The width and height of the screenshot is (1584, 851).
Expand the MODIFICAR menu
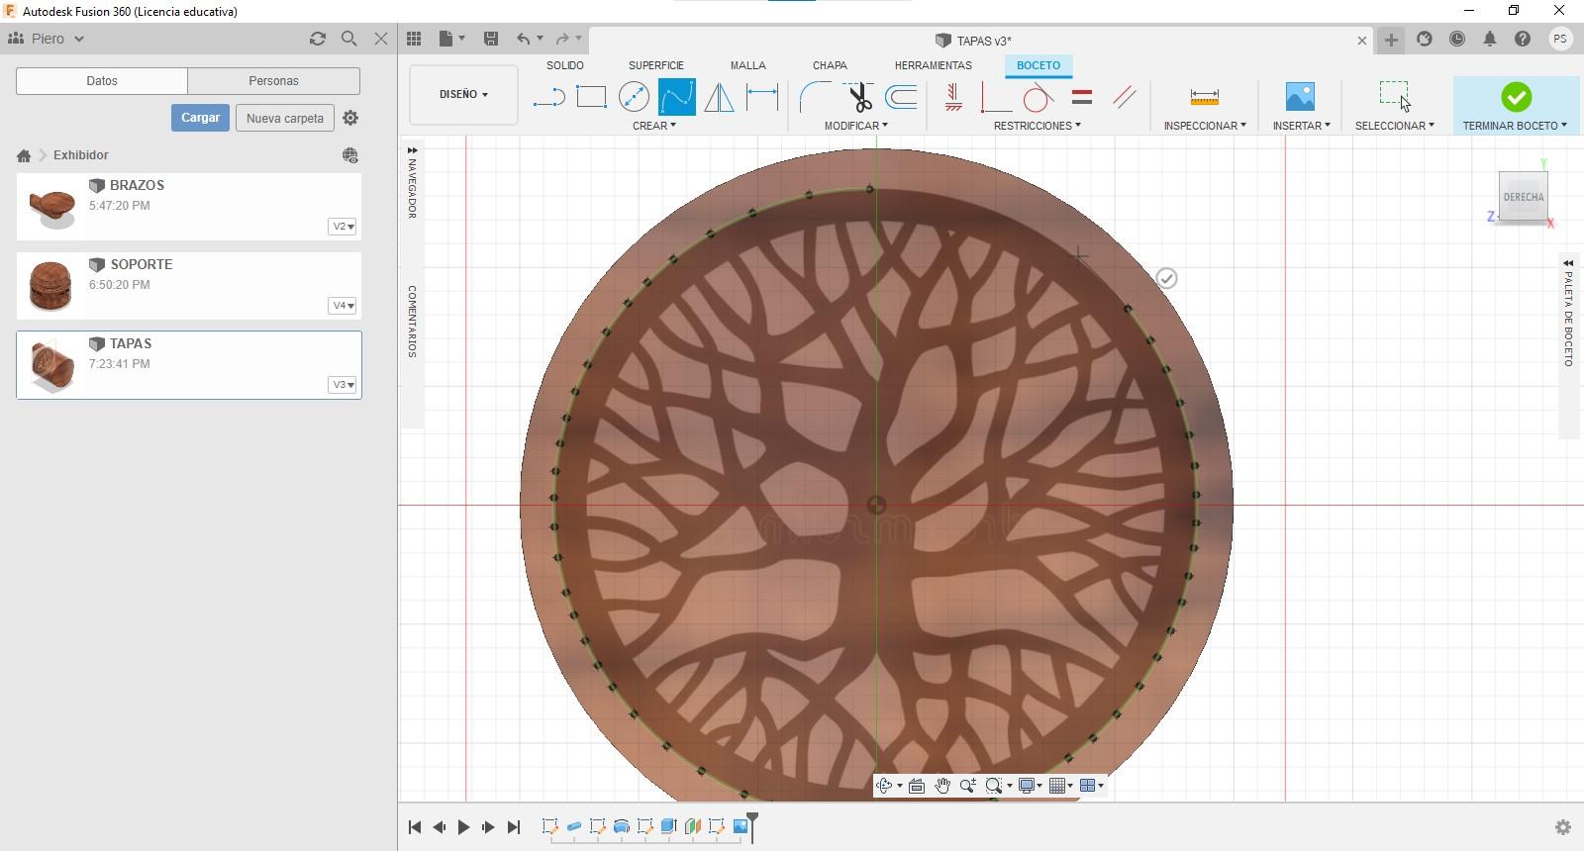856,126
